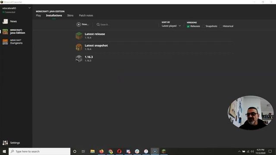Open Cortana circle icon on taskbar
Image resolution: width=276 pixels, height=155 pixels.
pyautogui.click(x=75, y=151)
